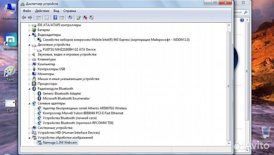Click the tree scrollbar up arrow

tap(229, 25)
